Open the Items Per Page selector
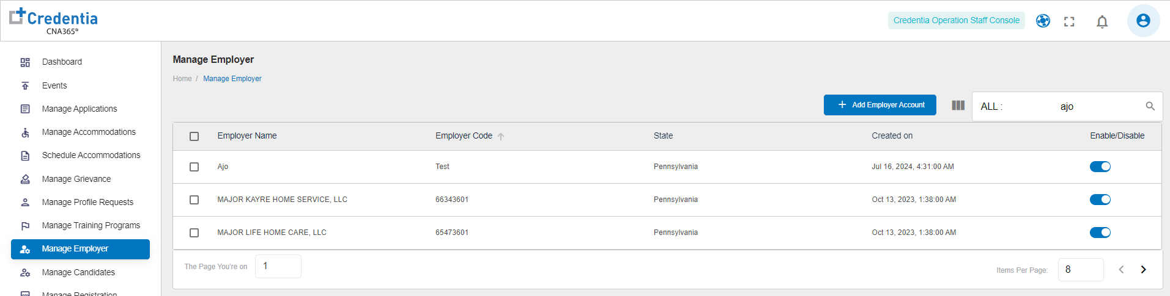 click(1080, 270)
